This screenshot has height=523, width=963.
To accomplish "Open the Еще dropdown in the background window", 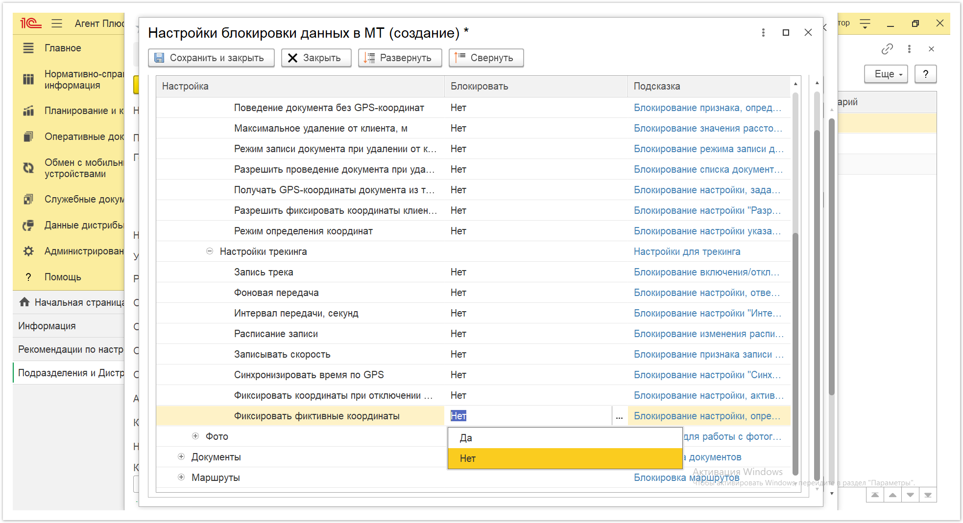I will coord(886,74).
